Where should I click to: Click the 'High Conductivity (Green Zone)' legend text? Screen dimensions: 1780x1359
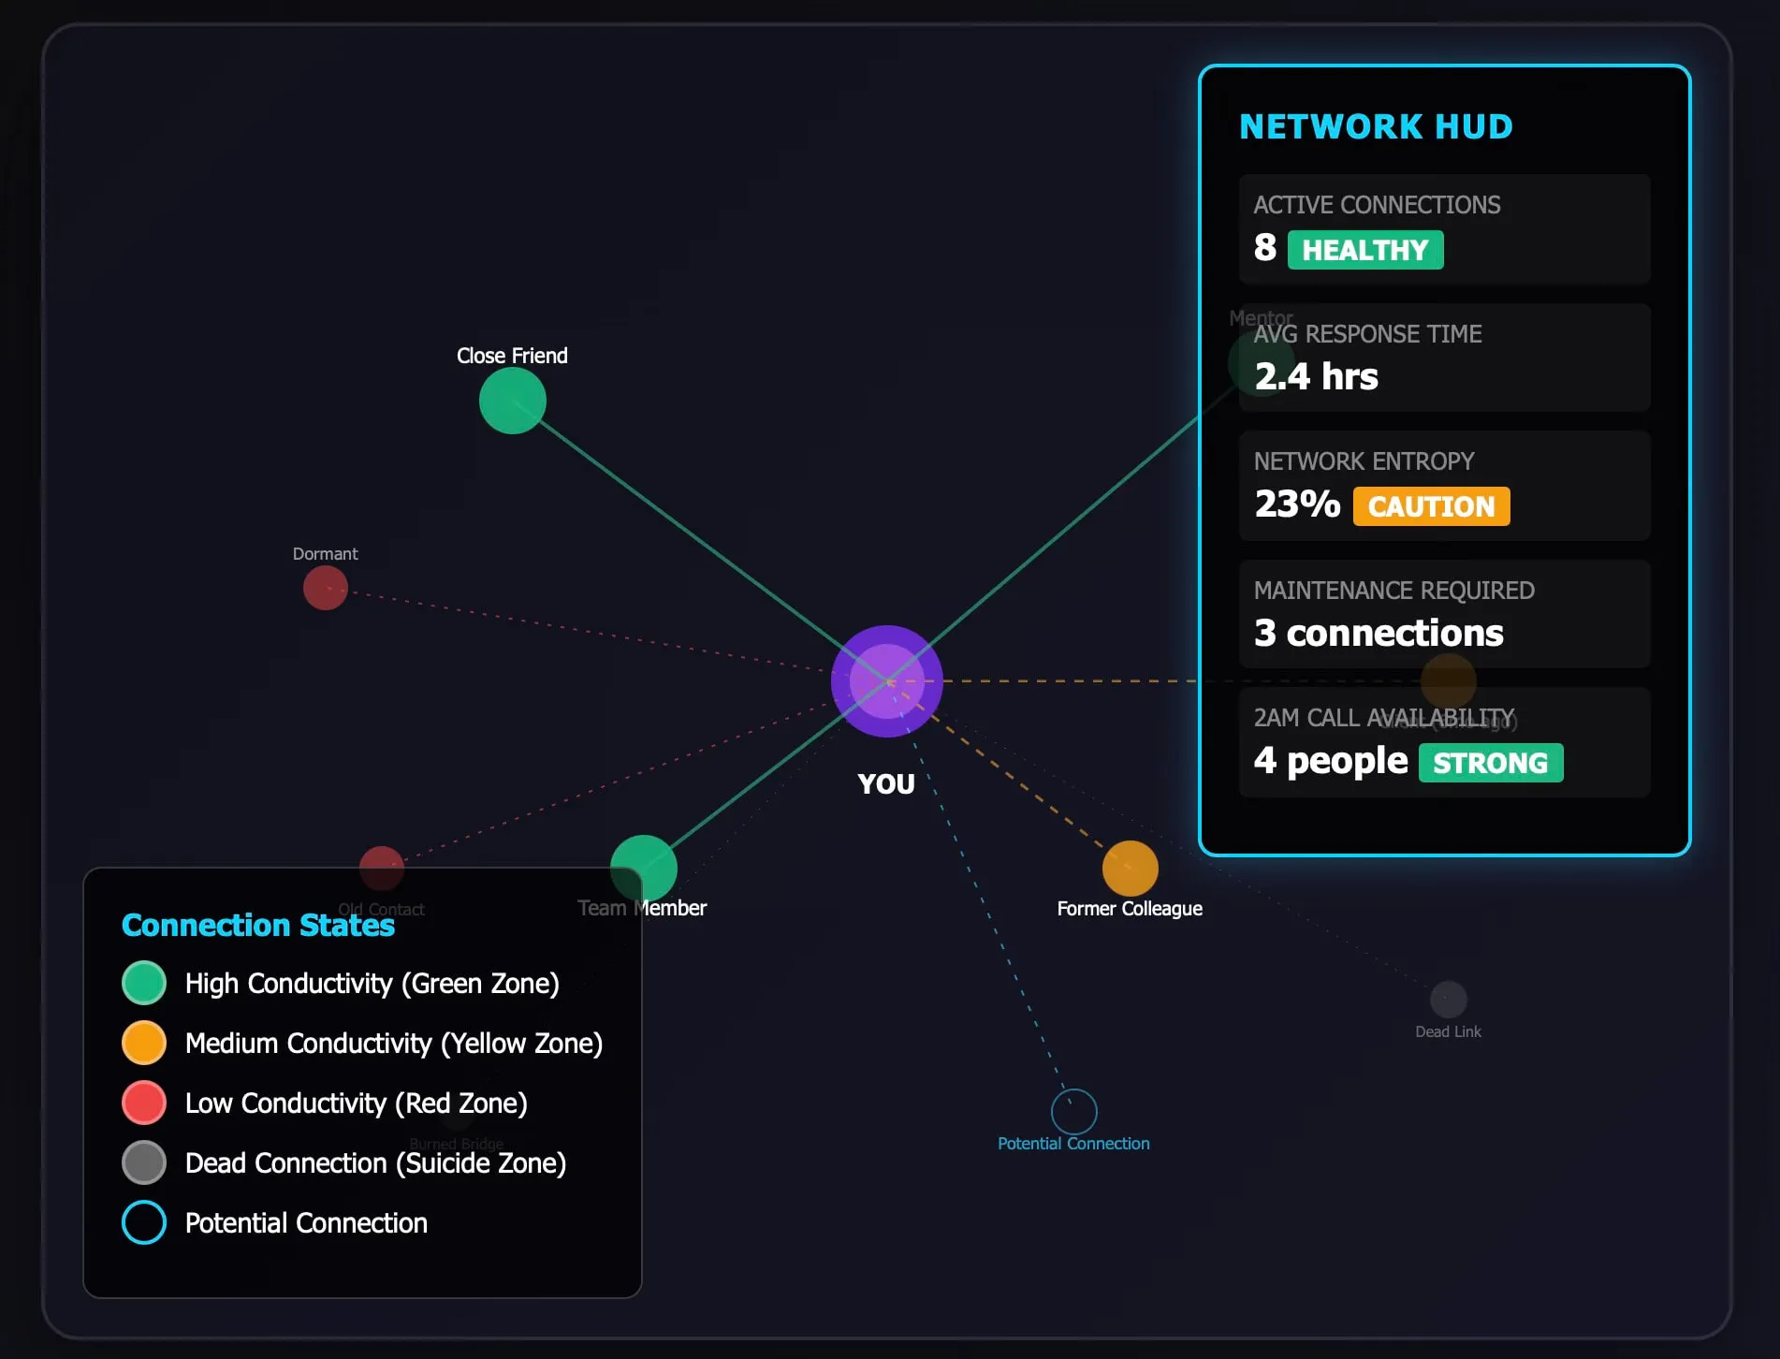point(372,984)
